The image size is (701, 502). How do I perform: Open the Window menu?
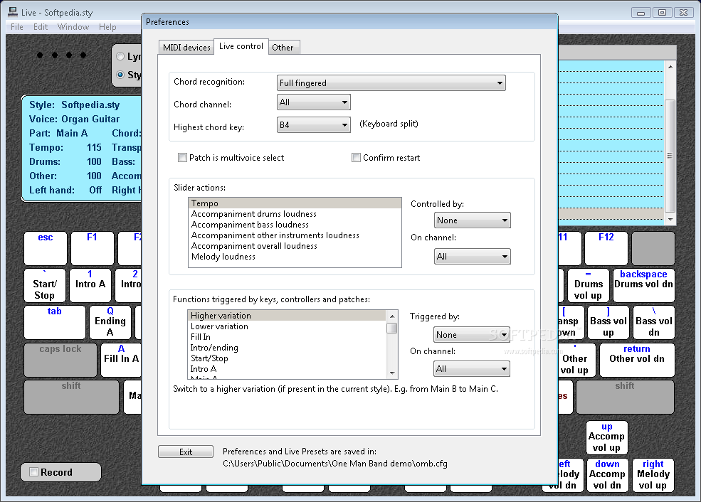73,27
